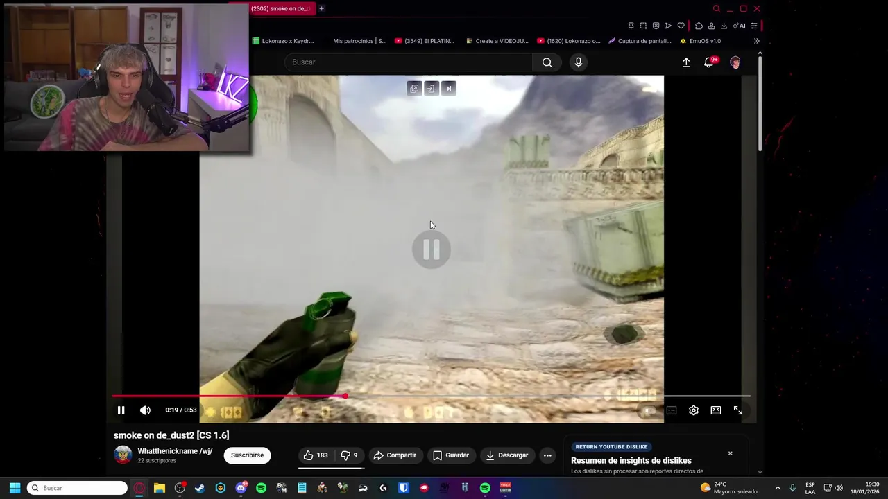
Task: Add to bookmarks with the heart icon
Action: click(681, 26)
